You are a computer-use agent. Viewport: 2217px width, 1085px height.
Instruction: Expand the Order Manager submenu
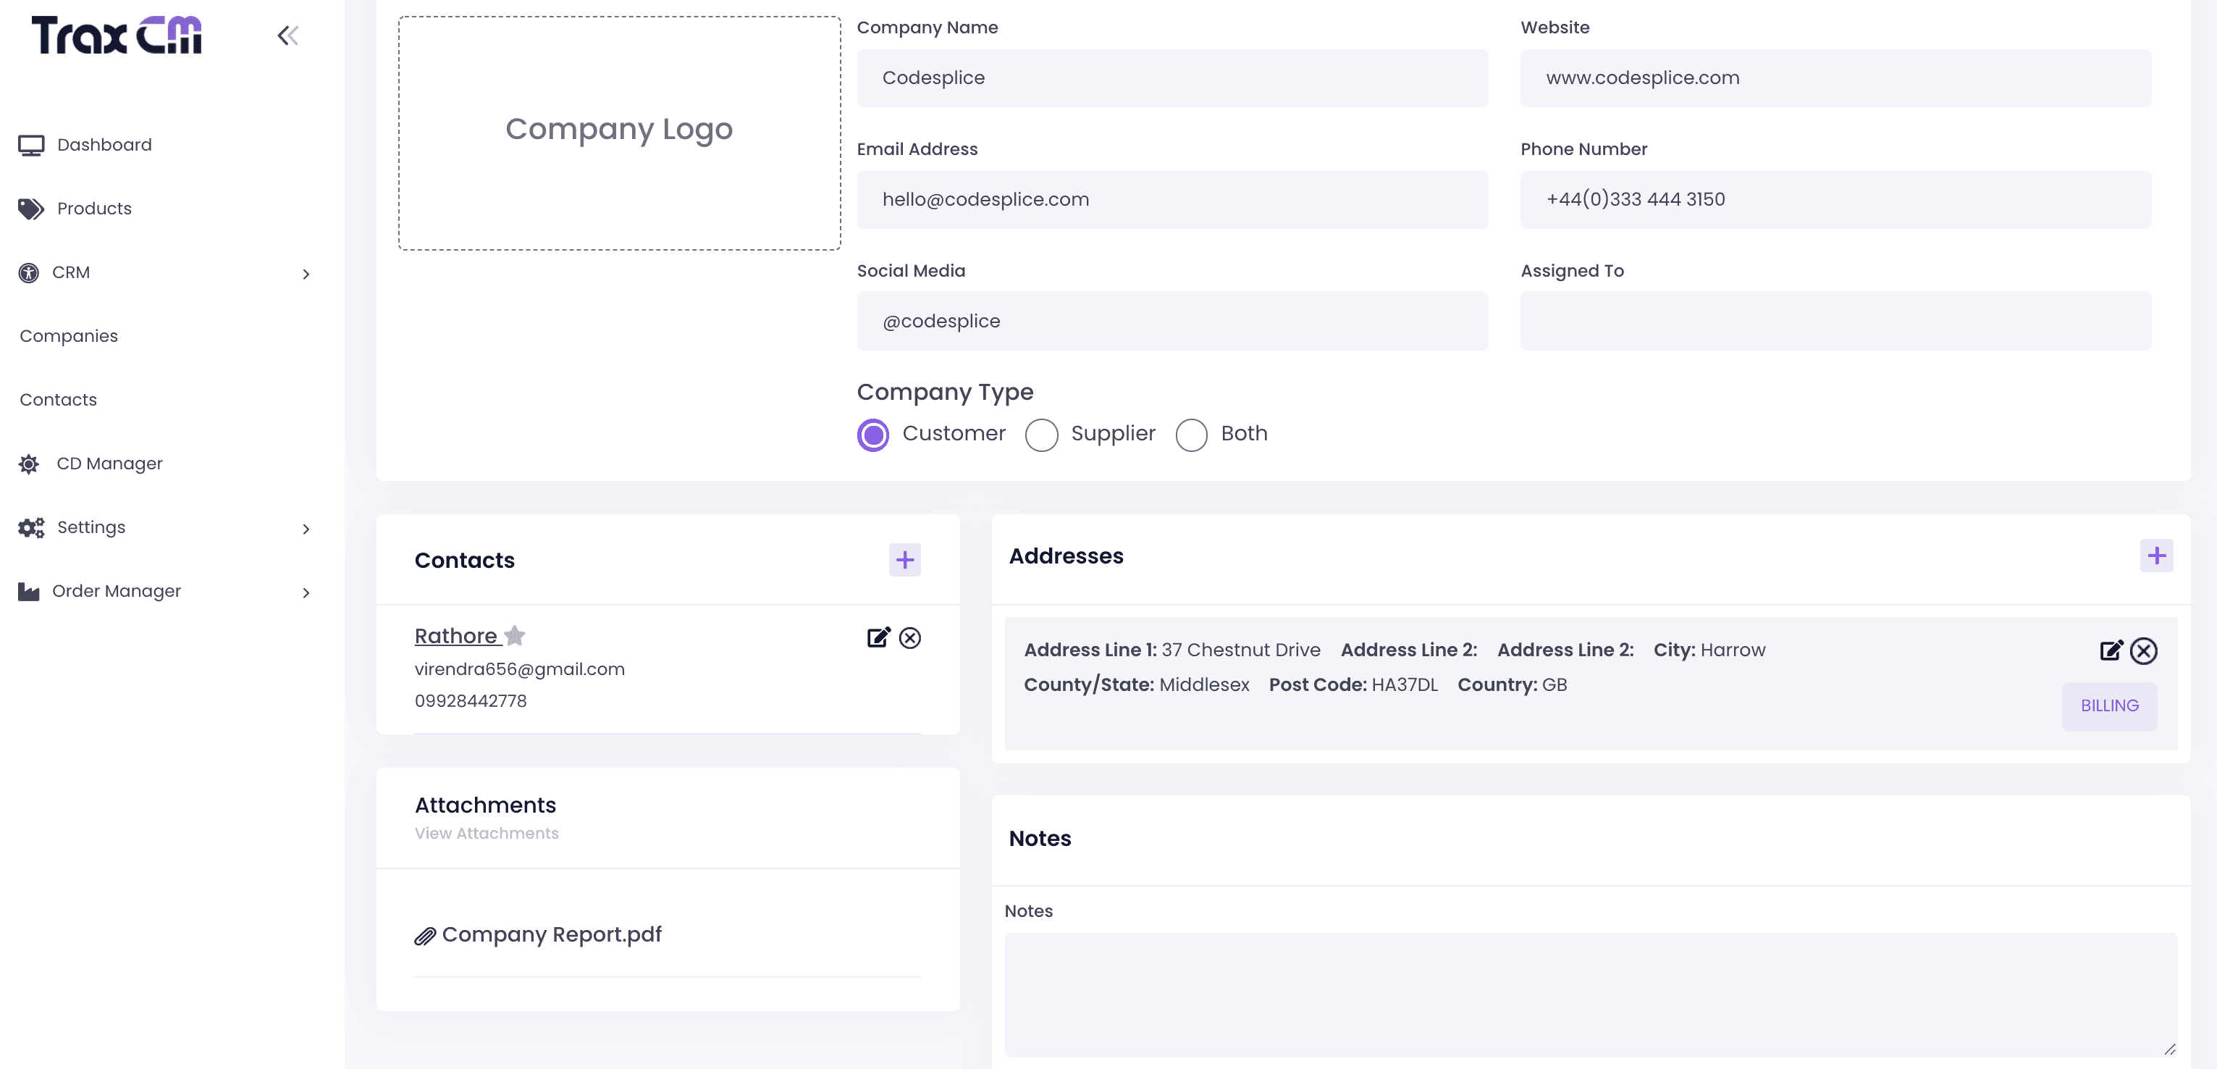coord(306,592)
